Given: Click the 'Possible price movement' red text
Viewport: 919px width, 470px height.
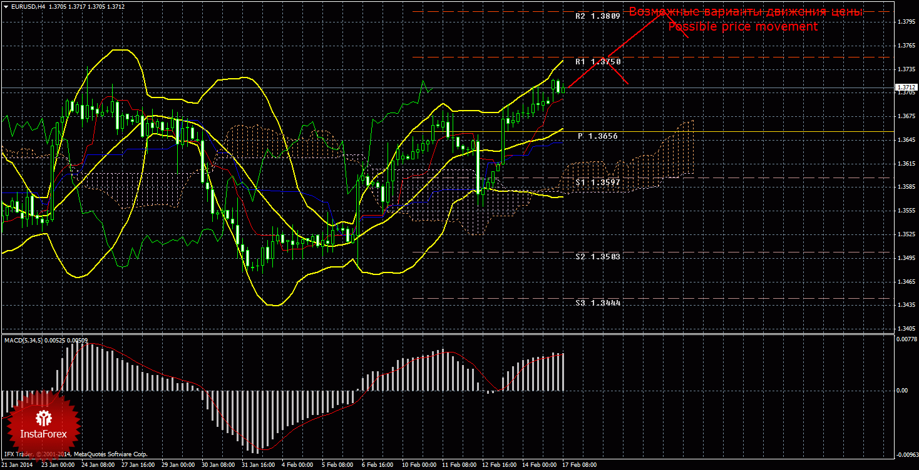Looking at the screenshot, I should pos(742,27).
